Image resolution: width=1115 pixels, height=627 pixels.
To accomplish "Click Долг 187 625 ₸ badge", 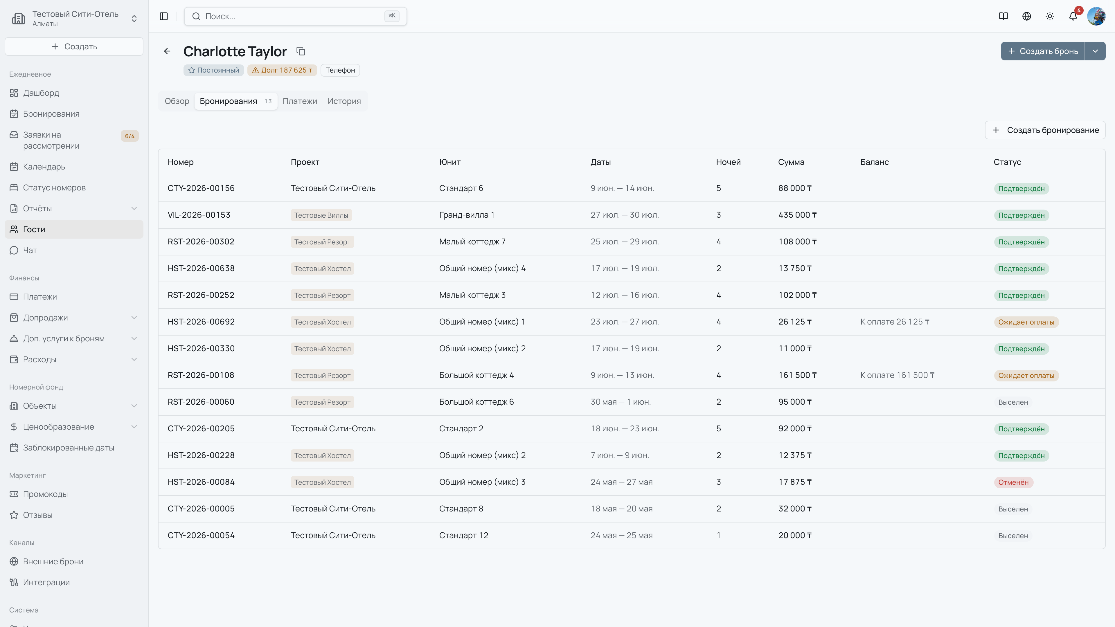I will (x=282, y=70).
